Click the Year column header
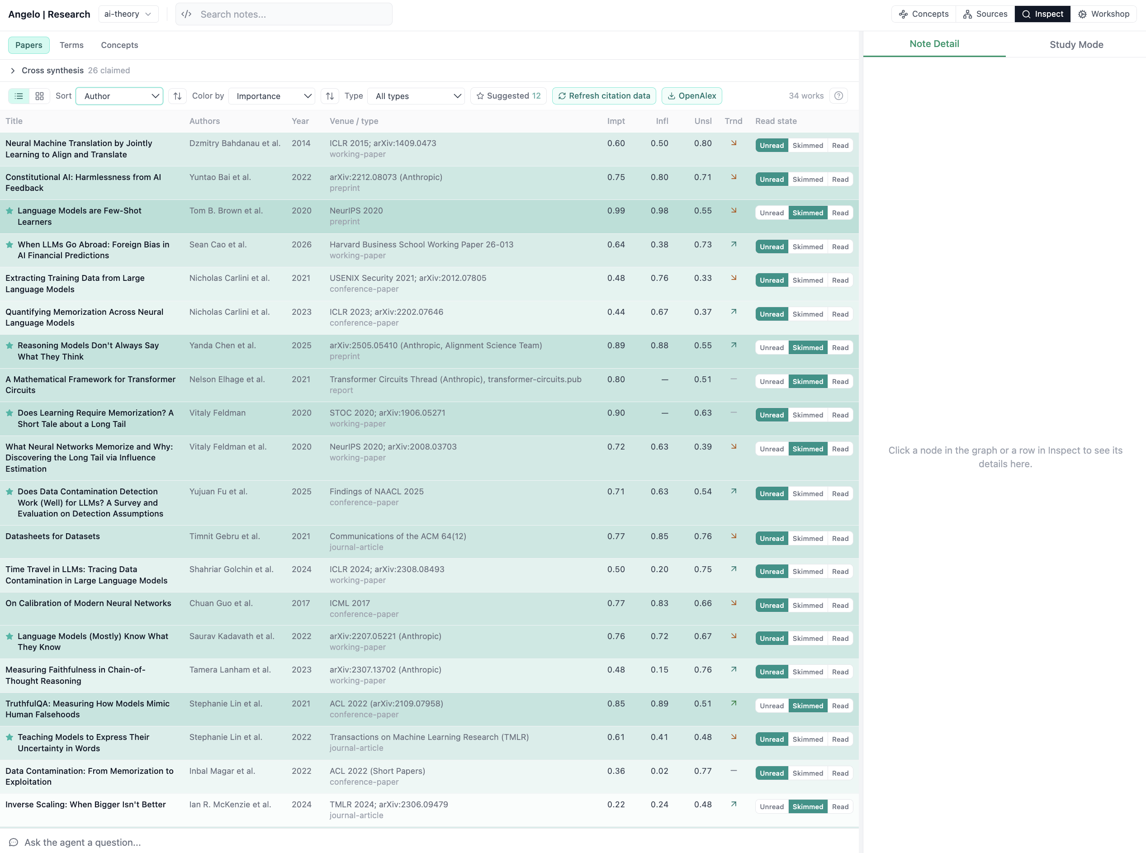Screen dimensions: 1146x853 [300, 121]
